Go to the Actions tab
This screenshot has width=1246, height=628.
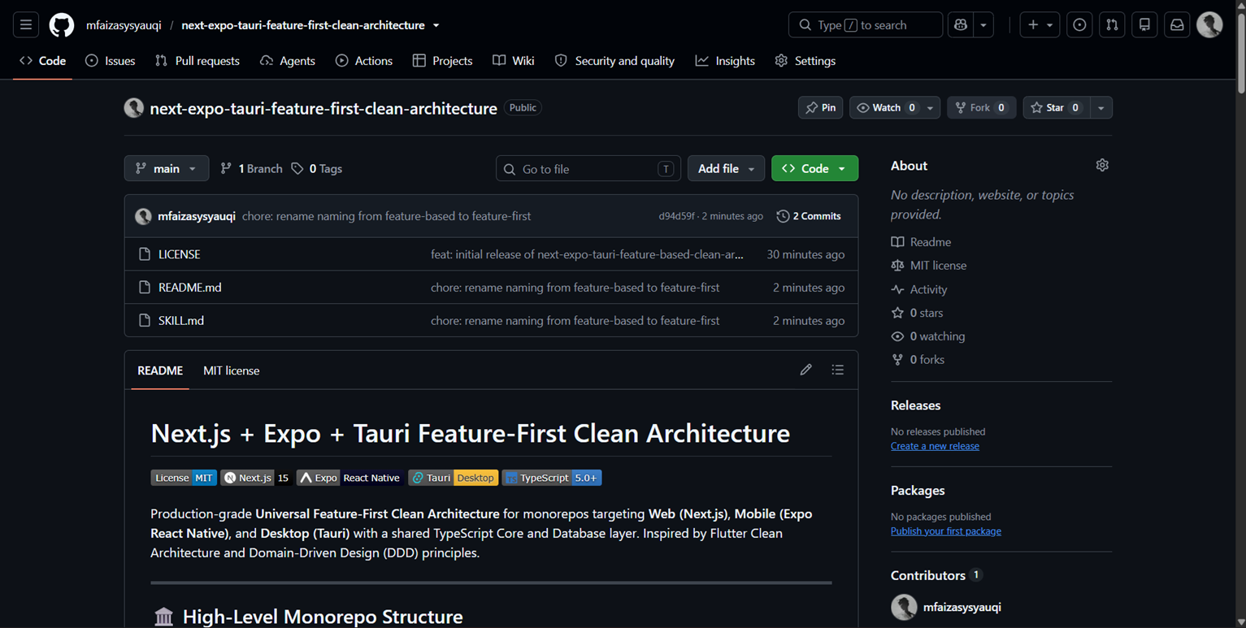pos(364,61)
